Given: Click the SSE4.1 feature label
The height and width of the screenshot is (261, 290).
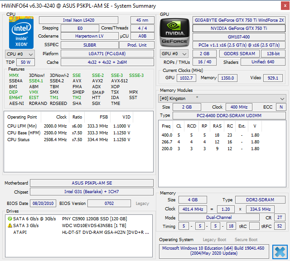Looking at the screenshot, I should (x=36, y=81).
